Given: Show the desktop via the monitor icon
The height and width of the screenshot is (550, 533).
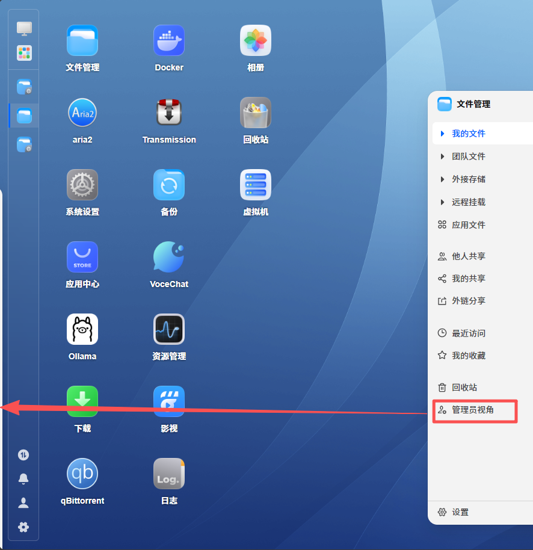Looking at the screenshot, I should 24,29.
